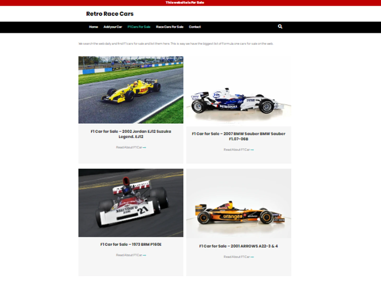Open the Contact menu item

(195, 27)
